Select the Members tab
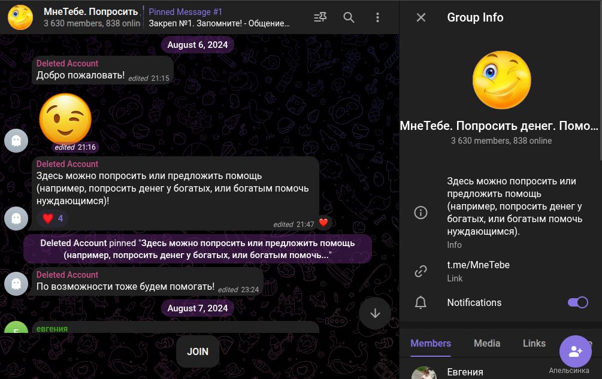Image resolution: width=602 pixels, height=379 pixels. (430, 343)
